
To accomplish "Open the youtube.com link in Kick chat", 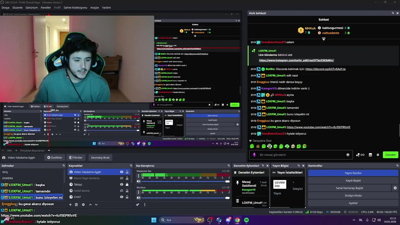I will [318, 127].
